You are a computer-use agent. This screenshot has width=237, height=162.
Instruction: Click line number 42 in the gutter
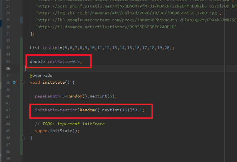click(8, 110)
